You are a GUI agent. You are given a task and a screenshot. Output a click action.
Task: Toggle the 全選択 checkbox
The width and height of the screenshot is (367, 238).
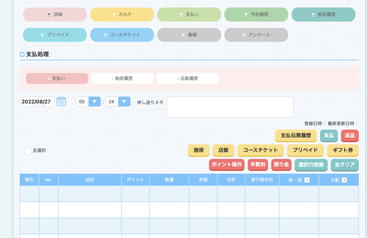[28, 151]
